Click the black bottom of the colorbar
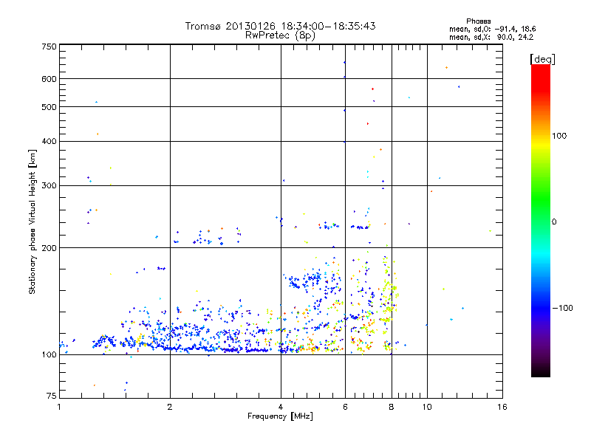591x443 pixels. coord(541,371)
